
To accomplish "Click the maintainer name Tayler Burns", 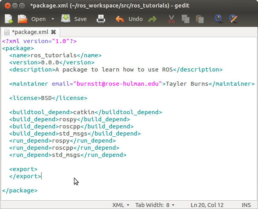I will point(187,84).
